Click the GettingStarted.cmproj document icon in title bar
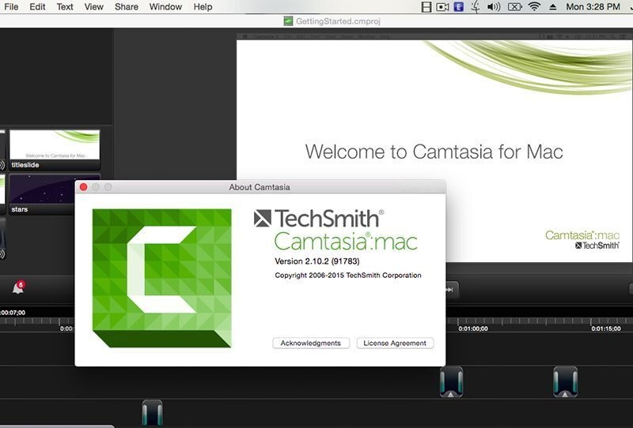The image size is (633, 428). 288,21
